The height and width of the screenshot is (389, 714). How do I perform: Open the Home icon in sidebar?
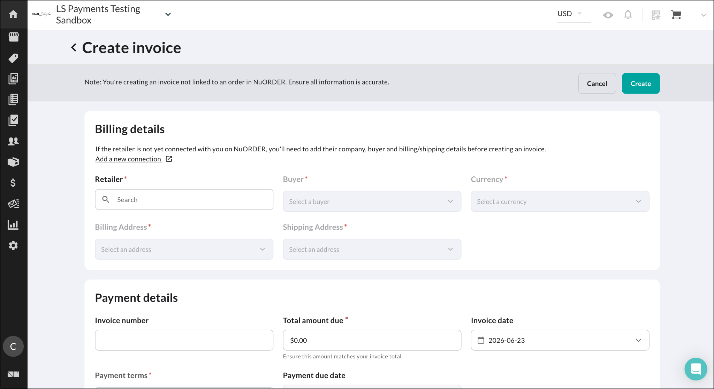tap(13, 14)
